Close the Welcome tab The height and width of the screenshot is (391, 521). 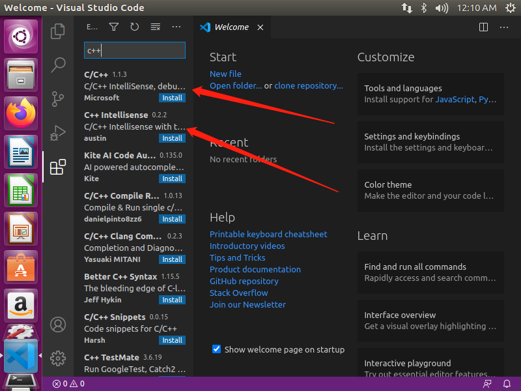point(260,27)
